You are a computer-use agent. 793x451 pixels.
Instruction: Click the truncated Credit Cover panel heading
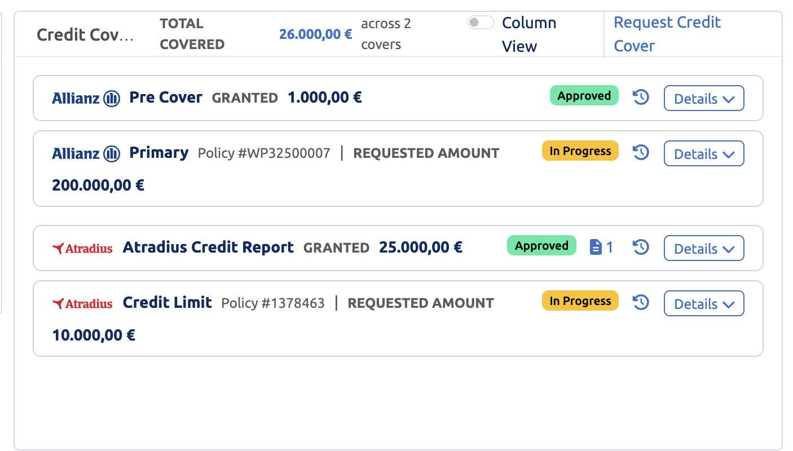point(86,35)
